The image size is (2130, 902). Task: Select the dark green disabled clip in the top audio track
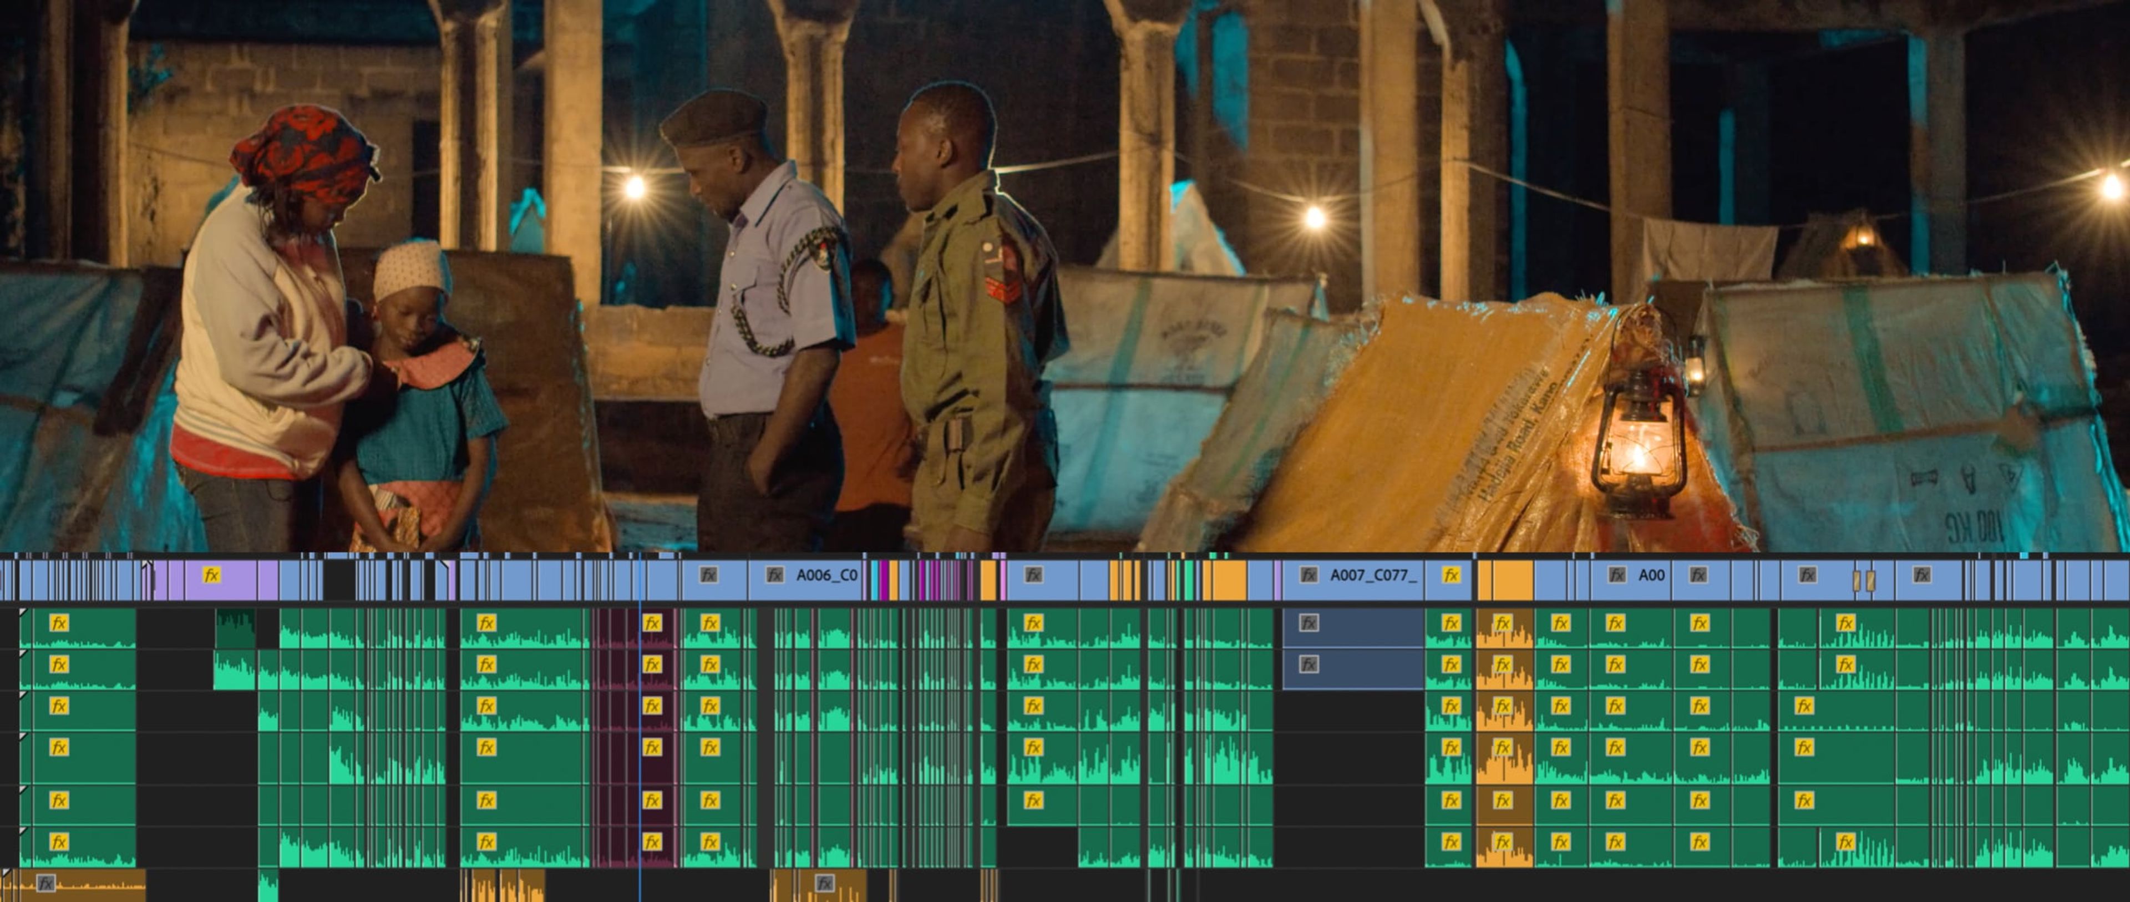(236, 629)
